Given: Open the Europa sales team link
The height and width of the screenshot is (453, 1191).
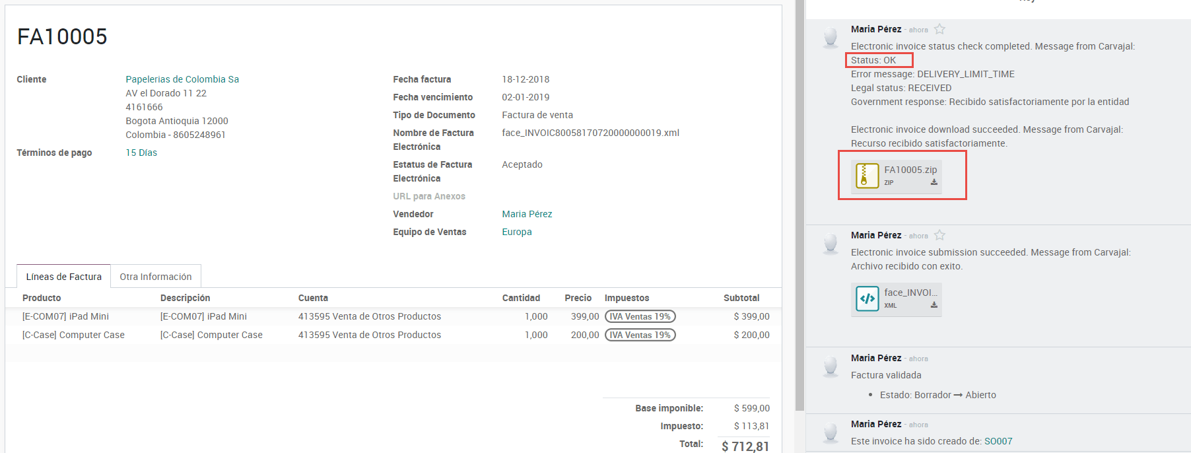Looking at the screenshot, I should click(x=516, y=232).
